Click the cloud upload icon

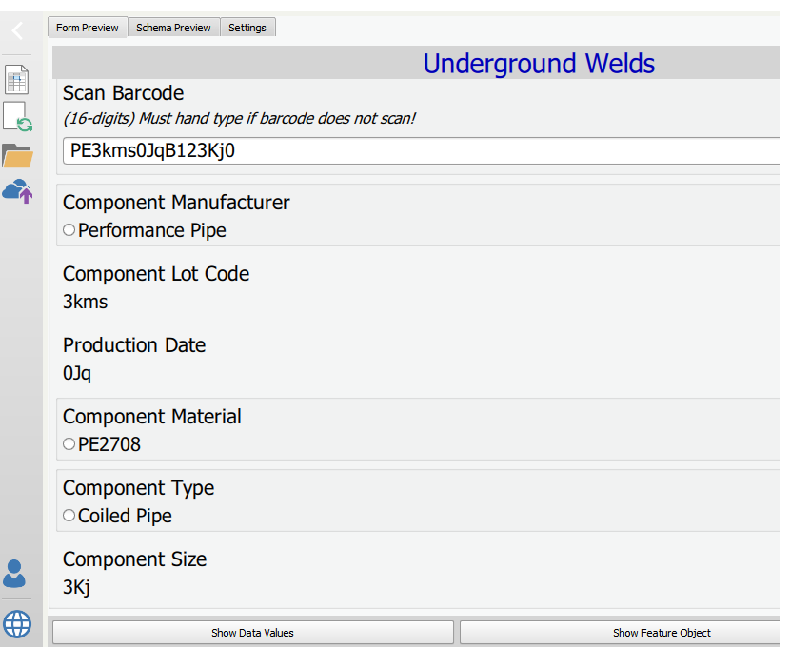(18, 190)
